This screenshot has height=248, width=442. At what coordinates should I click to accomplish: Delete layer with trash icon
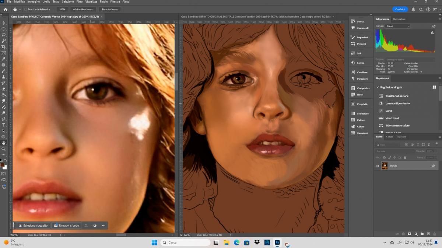point(435,234)
